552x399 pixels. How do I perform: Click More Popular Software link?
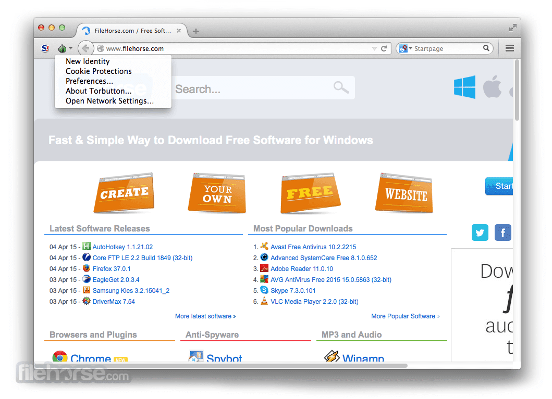coord(405,316)
